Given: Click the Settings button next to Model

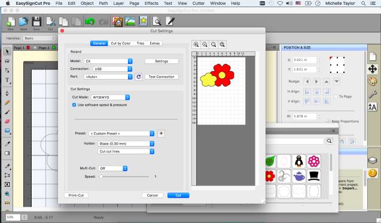Looking at the screenshot, I should tap(161, 61).
